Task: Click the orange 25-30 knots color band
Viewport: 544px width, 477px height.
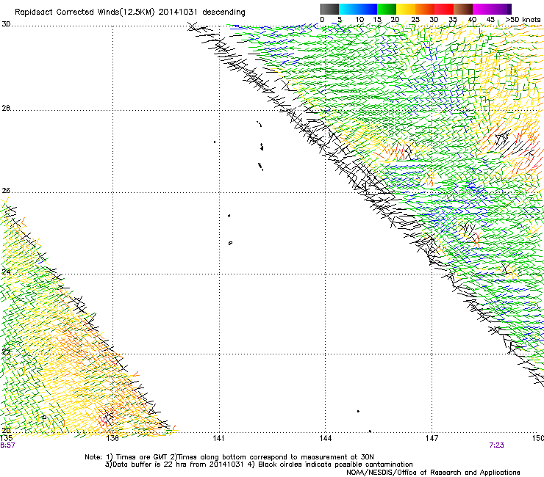Action: 425,9
